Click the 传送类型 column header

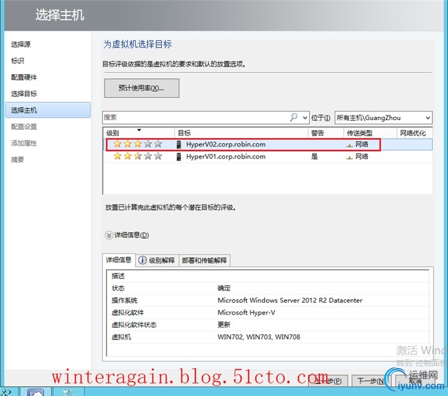coord(370,133)
